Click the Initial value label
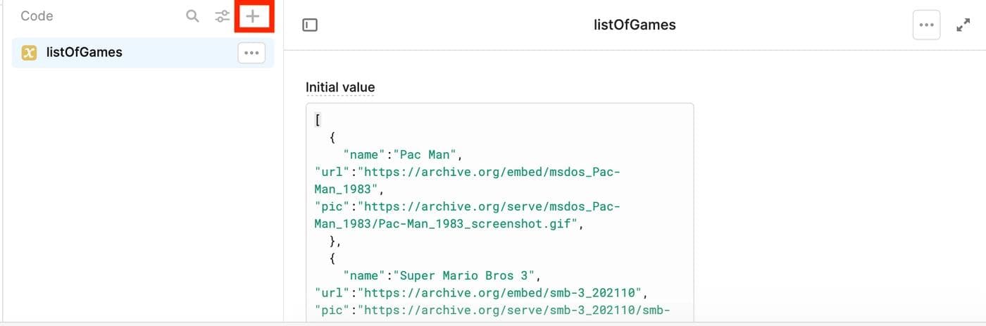The image size is (986, 326). tap(340, 87)
